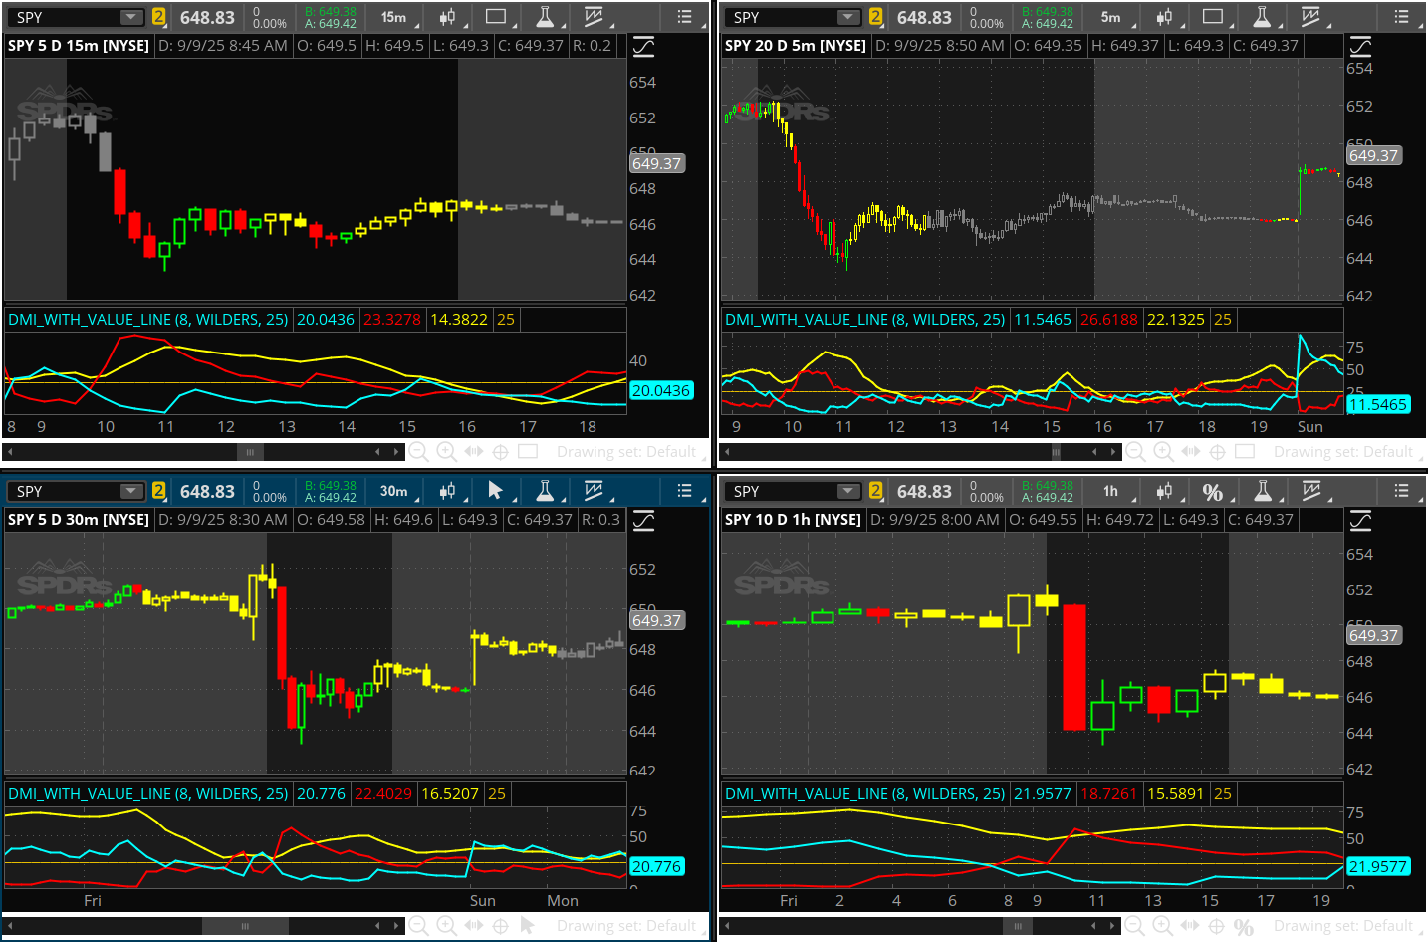Toggle price scale icon on 30m chart
Image resolution: width=1428 pixels, height=942 pixels.
(x=644, y=520)
